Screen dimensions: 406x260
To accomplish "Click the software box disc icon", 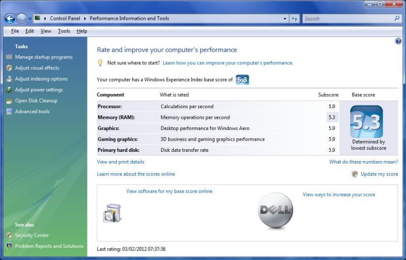I will 112,213.
